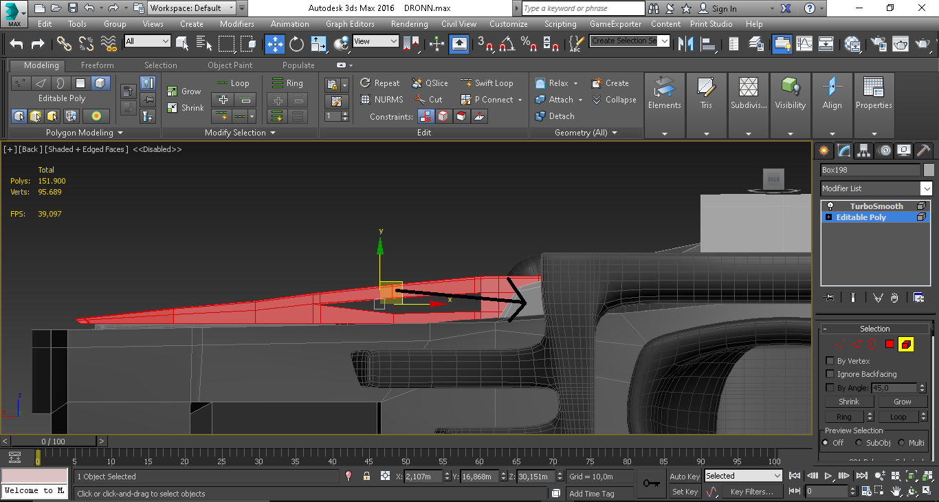Click the Box198 object name field
This screenshot has height=502, width=939.
870,170
